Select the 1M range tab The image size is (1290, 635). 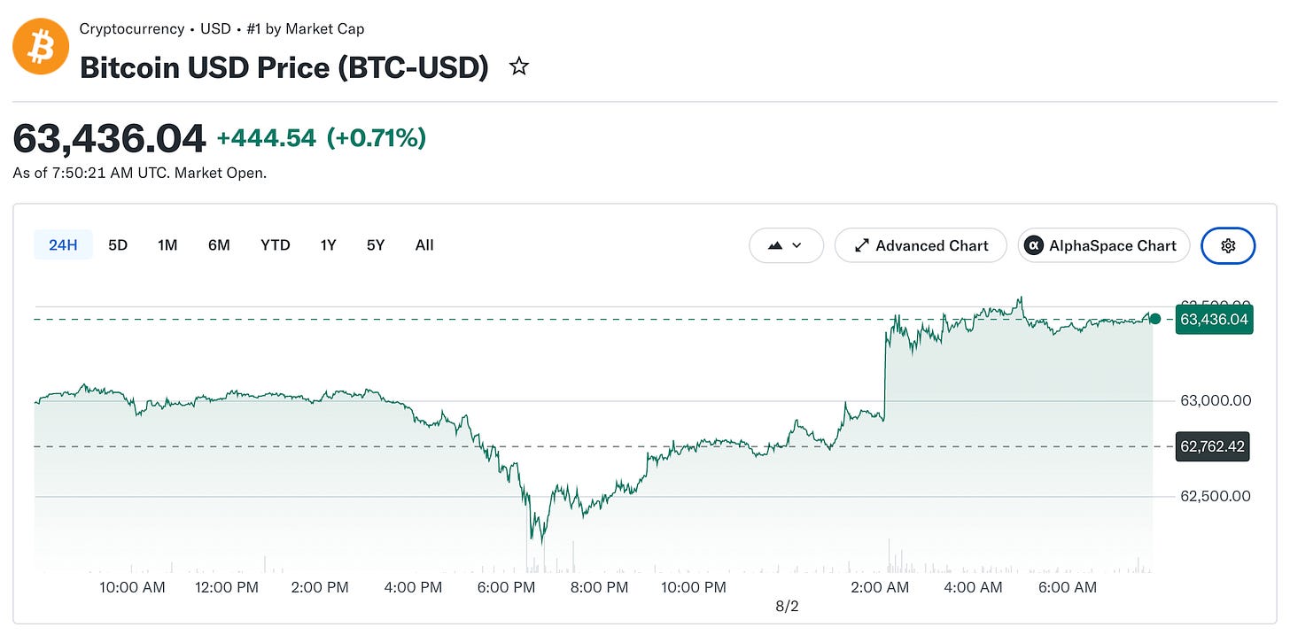click(167, 245)
